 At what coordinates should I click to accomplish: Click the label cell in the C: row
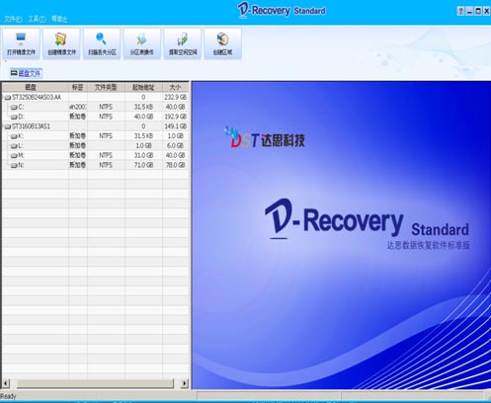pyautogui.click(x=78, y=107)
